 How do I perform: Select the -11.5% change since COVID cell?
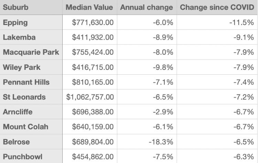(x=241, y=22)
